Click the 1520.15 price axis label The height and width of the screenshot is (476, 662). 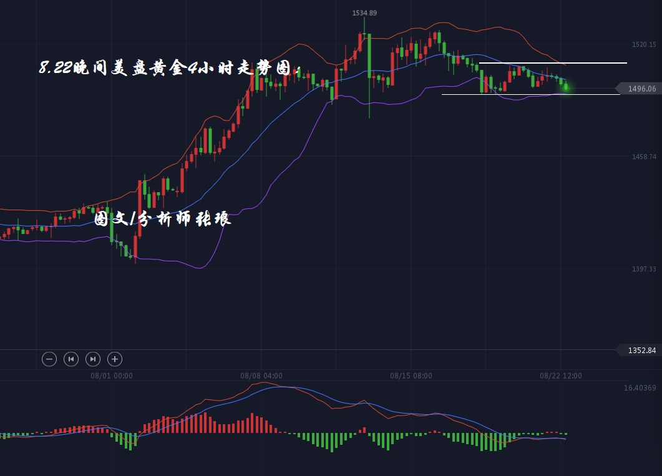pyautogui.click(x=644, y=44)
